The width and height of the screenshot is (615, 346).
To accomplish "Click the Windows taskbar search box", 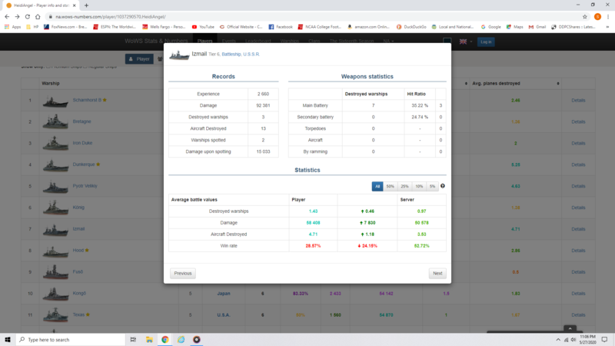I will 71,339.
